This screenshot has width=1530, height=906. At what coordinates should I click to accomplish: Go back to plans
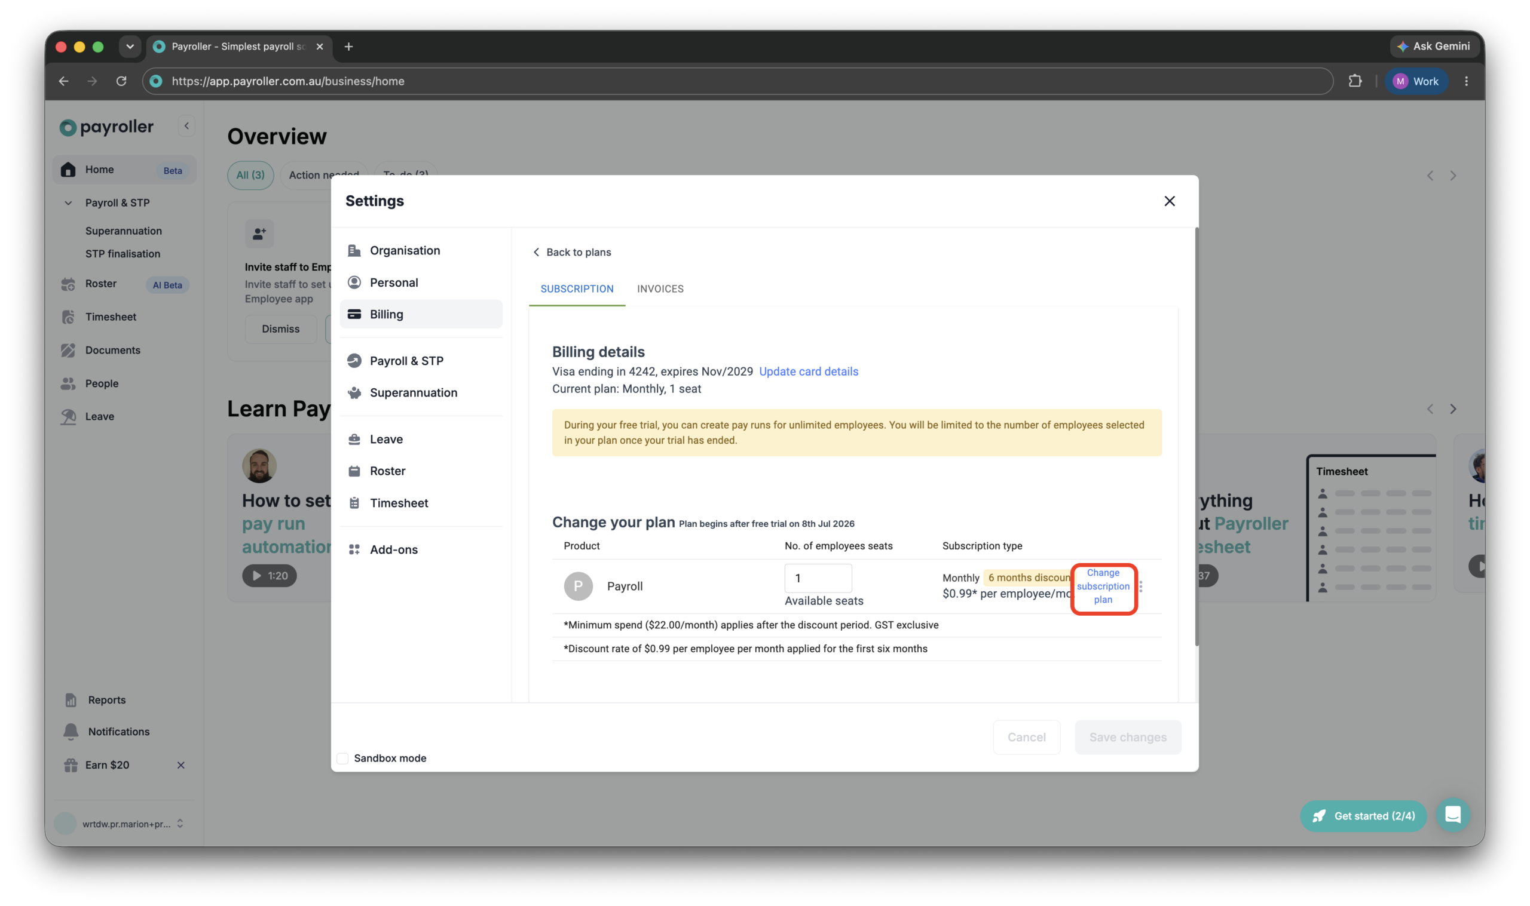coord(571,252)
